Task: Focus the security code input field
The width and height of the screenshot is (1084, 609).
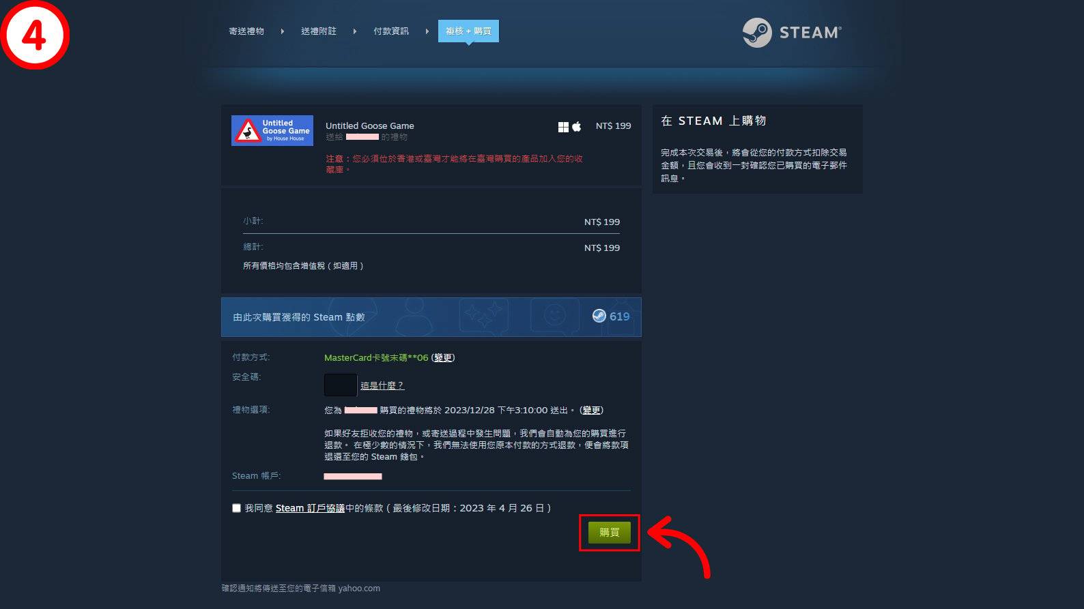Action: (341, 385)
